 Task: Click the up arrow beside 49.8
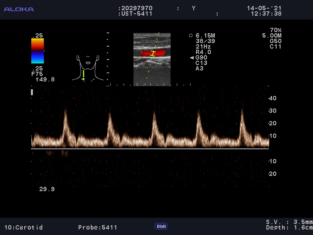(x=37, y=80)
